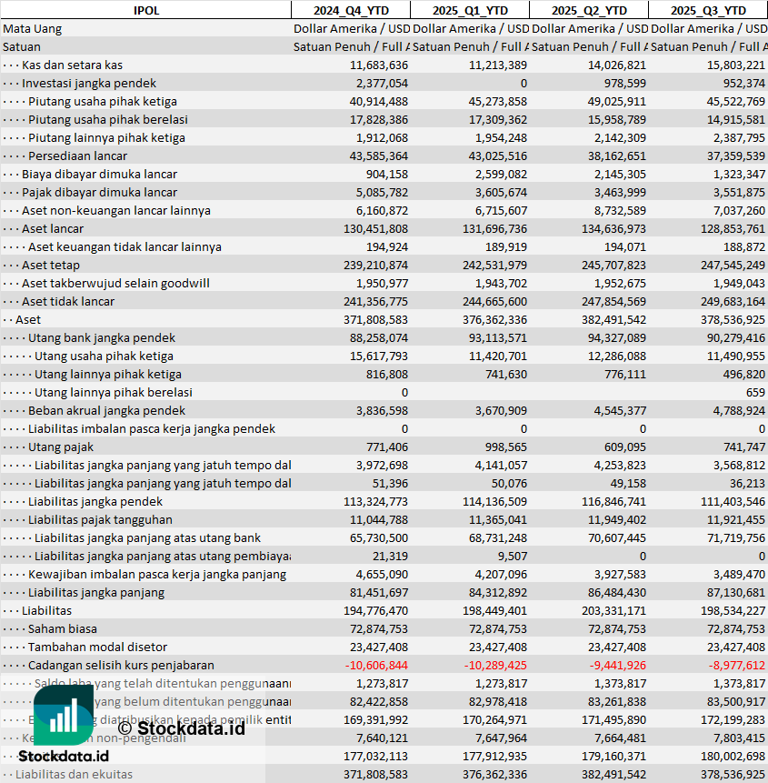Select the 2025_Q1_YTD column header
The image size is (768, 783).
point(469,10)
